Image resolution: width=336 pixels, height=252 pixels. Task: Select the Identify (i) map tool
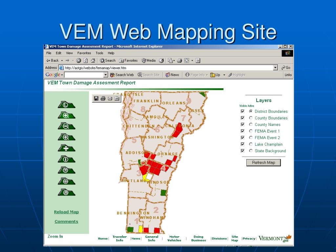66,159
